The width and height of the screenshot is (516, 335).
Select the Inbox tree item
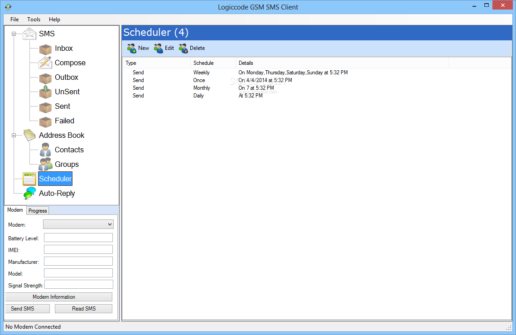(64, 49)
